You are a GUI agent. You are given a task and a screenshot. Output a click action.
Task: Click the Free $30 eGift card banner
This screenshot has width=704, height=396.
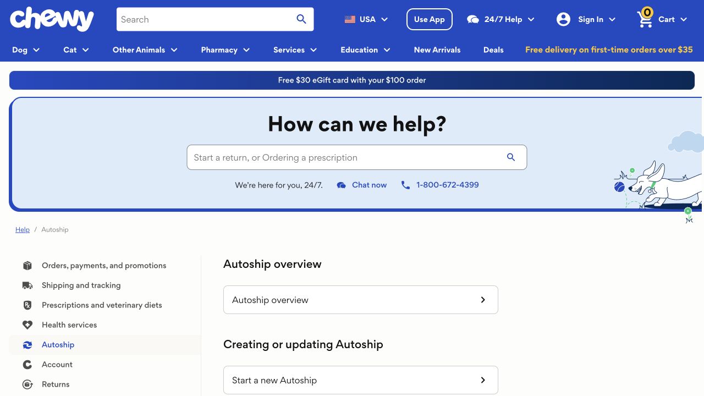(352, 80)
